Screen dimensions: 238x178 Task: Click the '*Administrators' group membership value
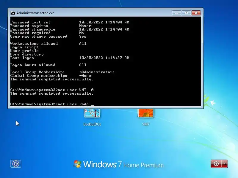[x=97, y=72]
